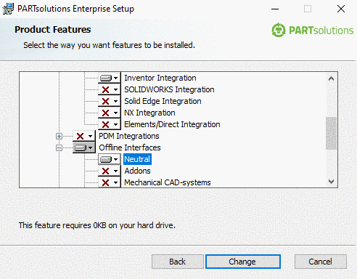357x279 pixels.
Task: Open NX Integration feature state dropdown
Action: (x=109, y=113)
